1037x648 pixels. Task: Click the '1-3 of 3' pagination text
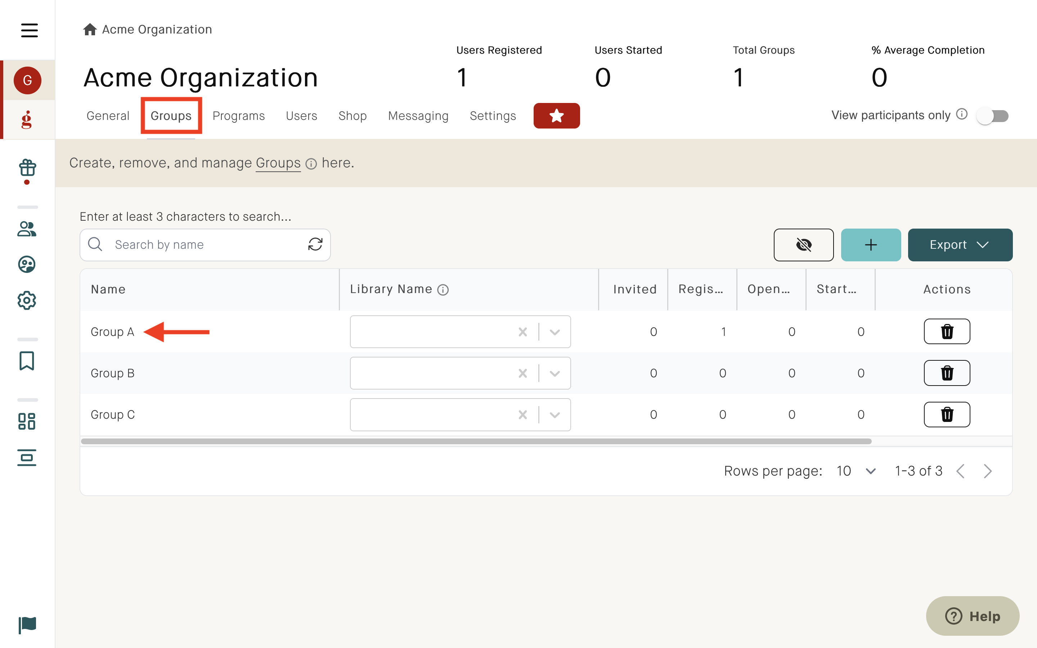918,471
